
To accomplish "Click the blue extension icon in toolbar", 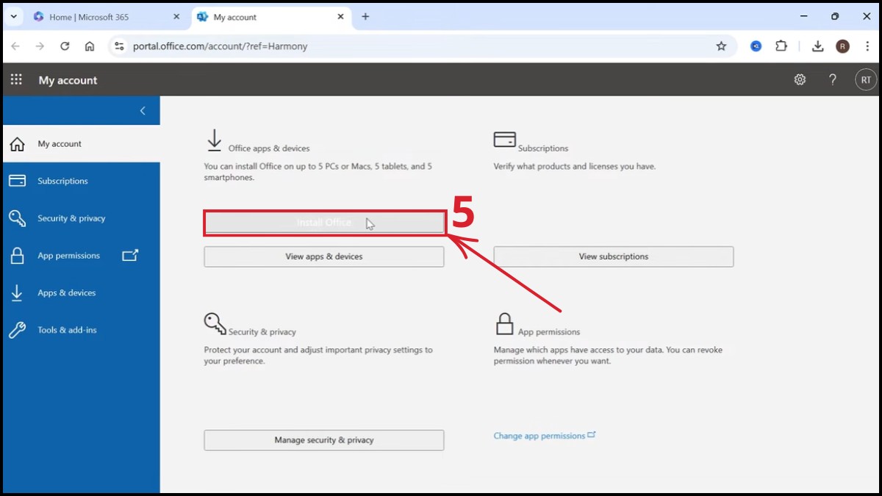I will point(756,46).
